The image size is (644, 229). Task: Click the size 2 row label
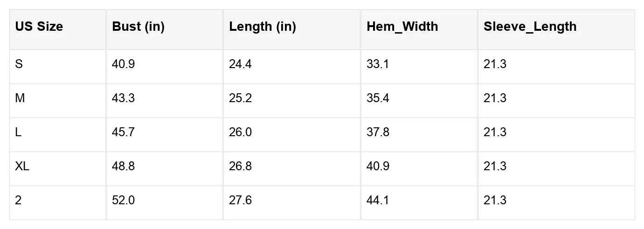[x=18, y=201]
